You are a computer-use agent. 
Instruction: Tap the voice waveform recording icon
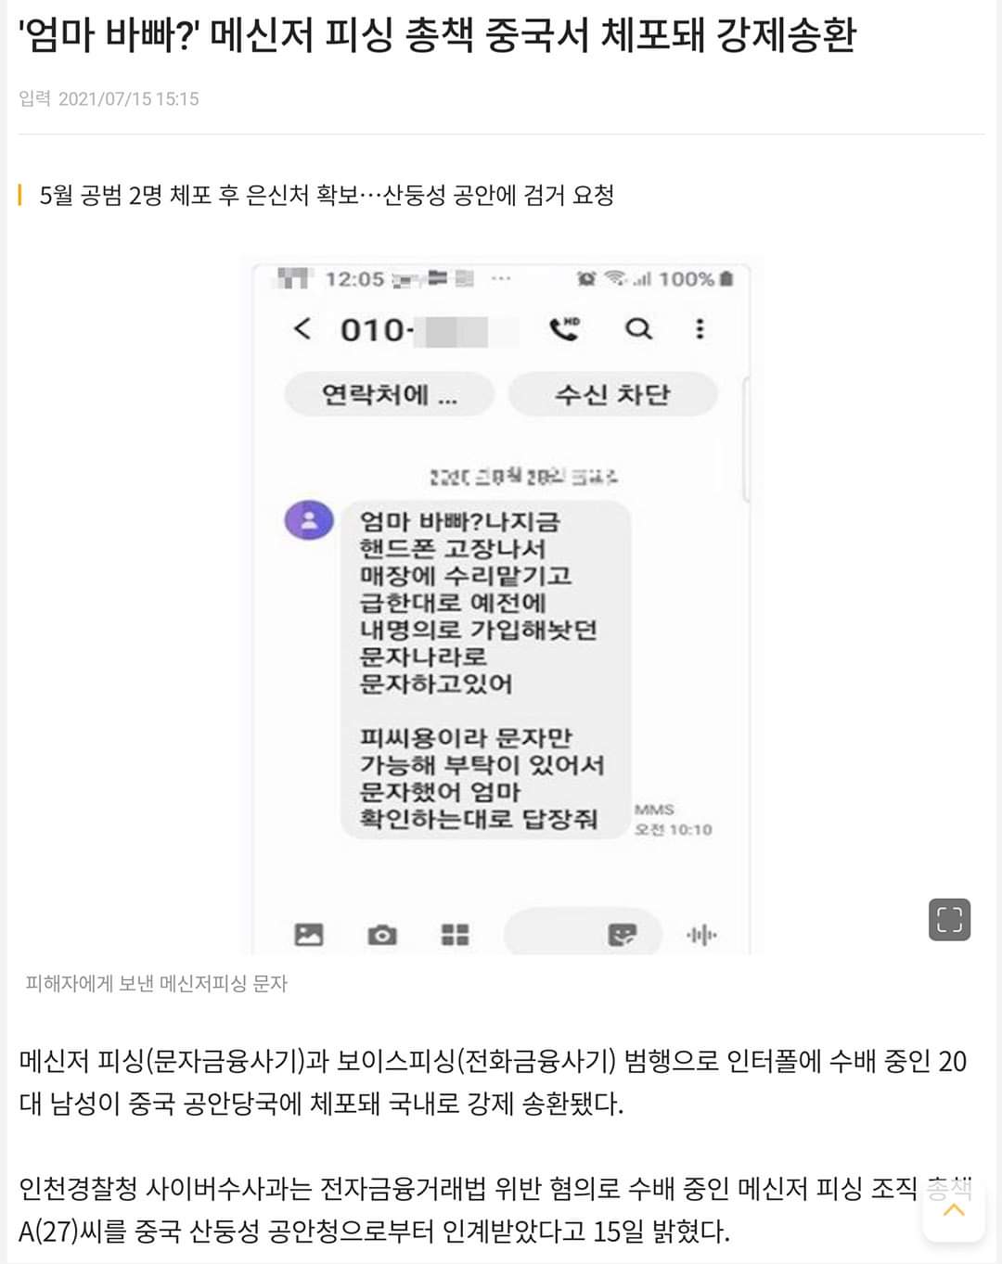click(701, 935)
